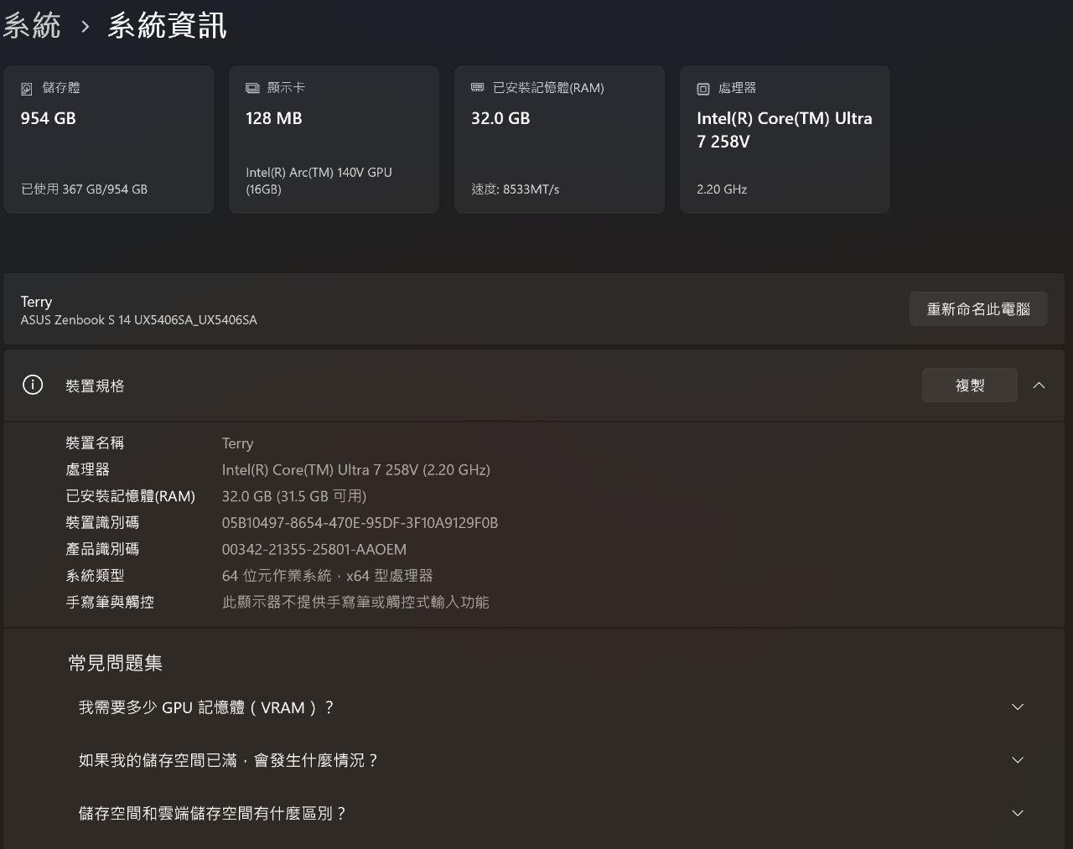Open the 954 GB storage card
This screenshot has height=849, width=1073.
click(109, 139)
